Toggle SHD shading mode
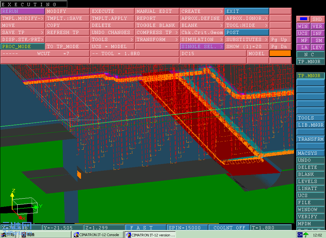326x238 pixels. click(317, 19)
